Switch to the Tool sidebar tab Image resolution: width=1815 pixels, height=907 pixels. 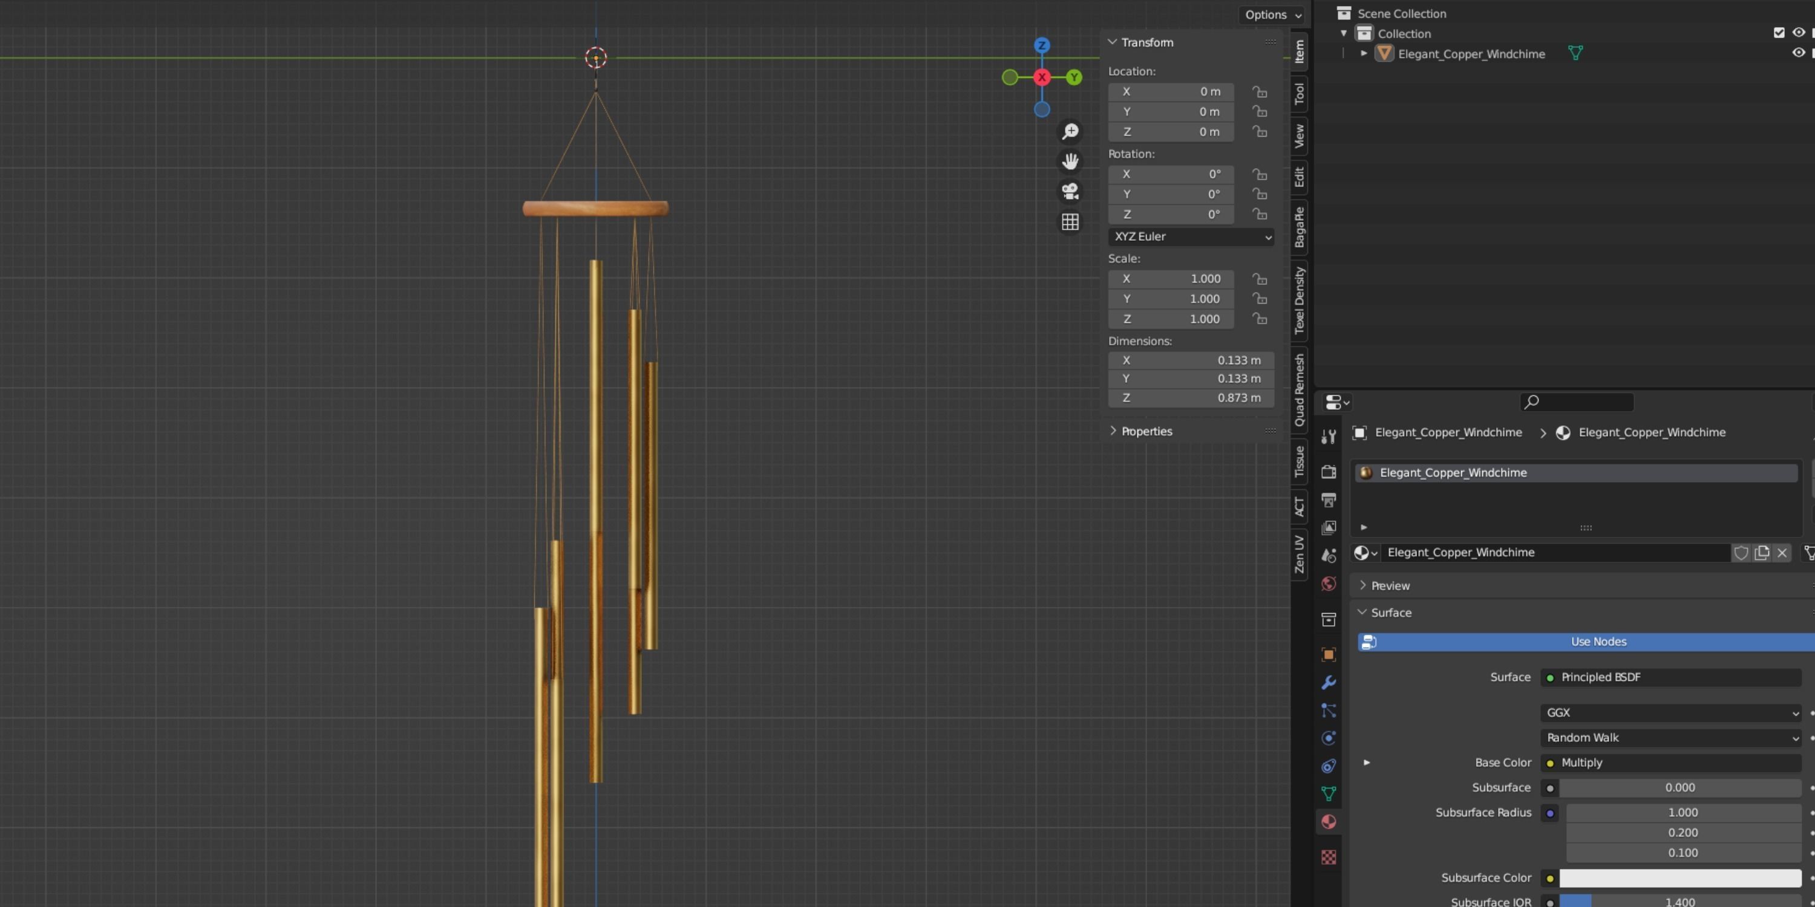point(1300,94)
